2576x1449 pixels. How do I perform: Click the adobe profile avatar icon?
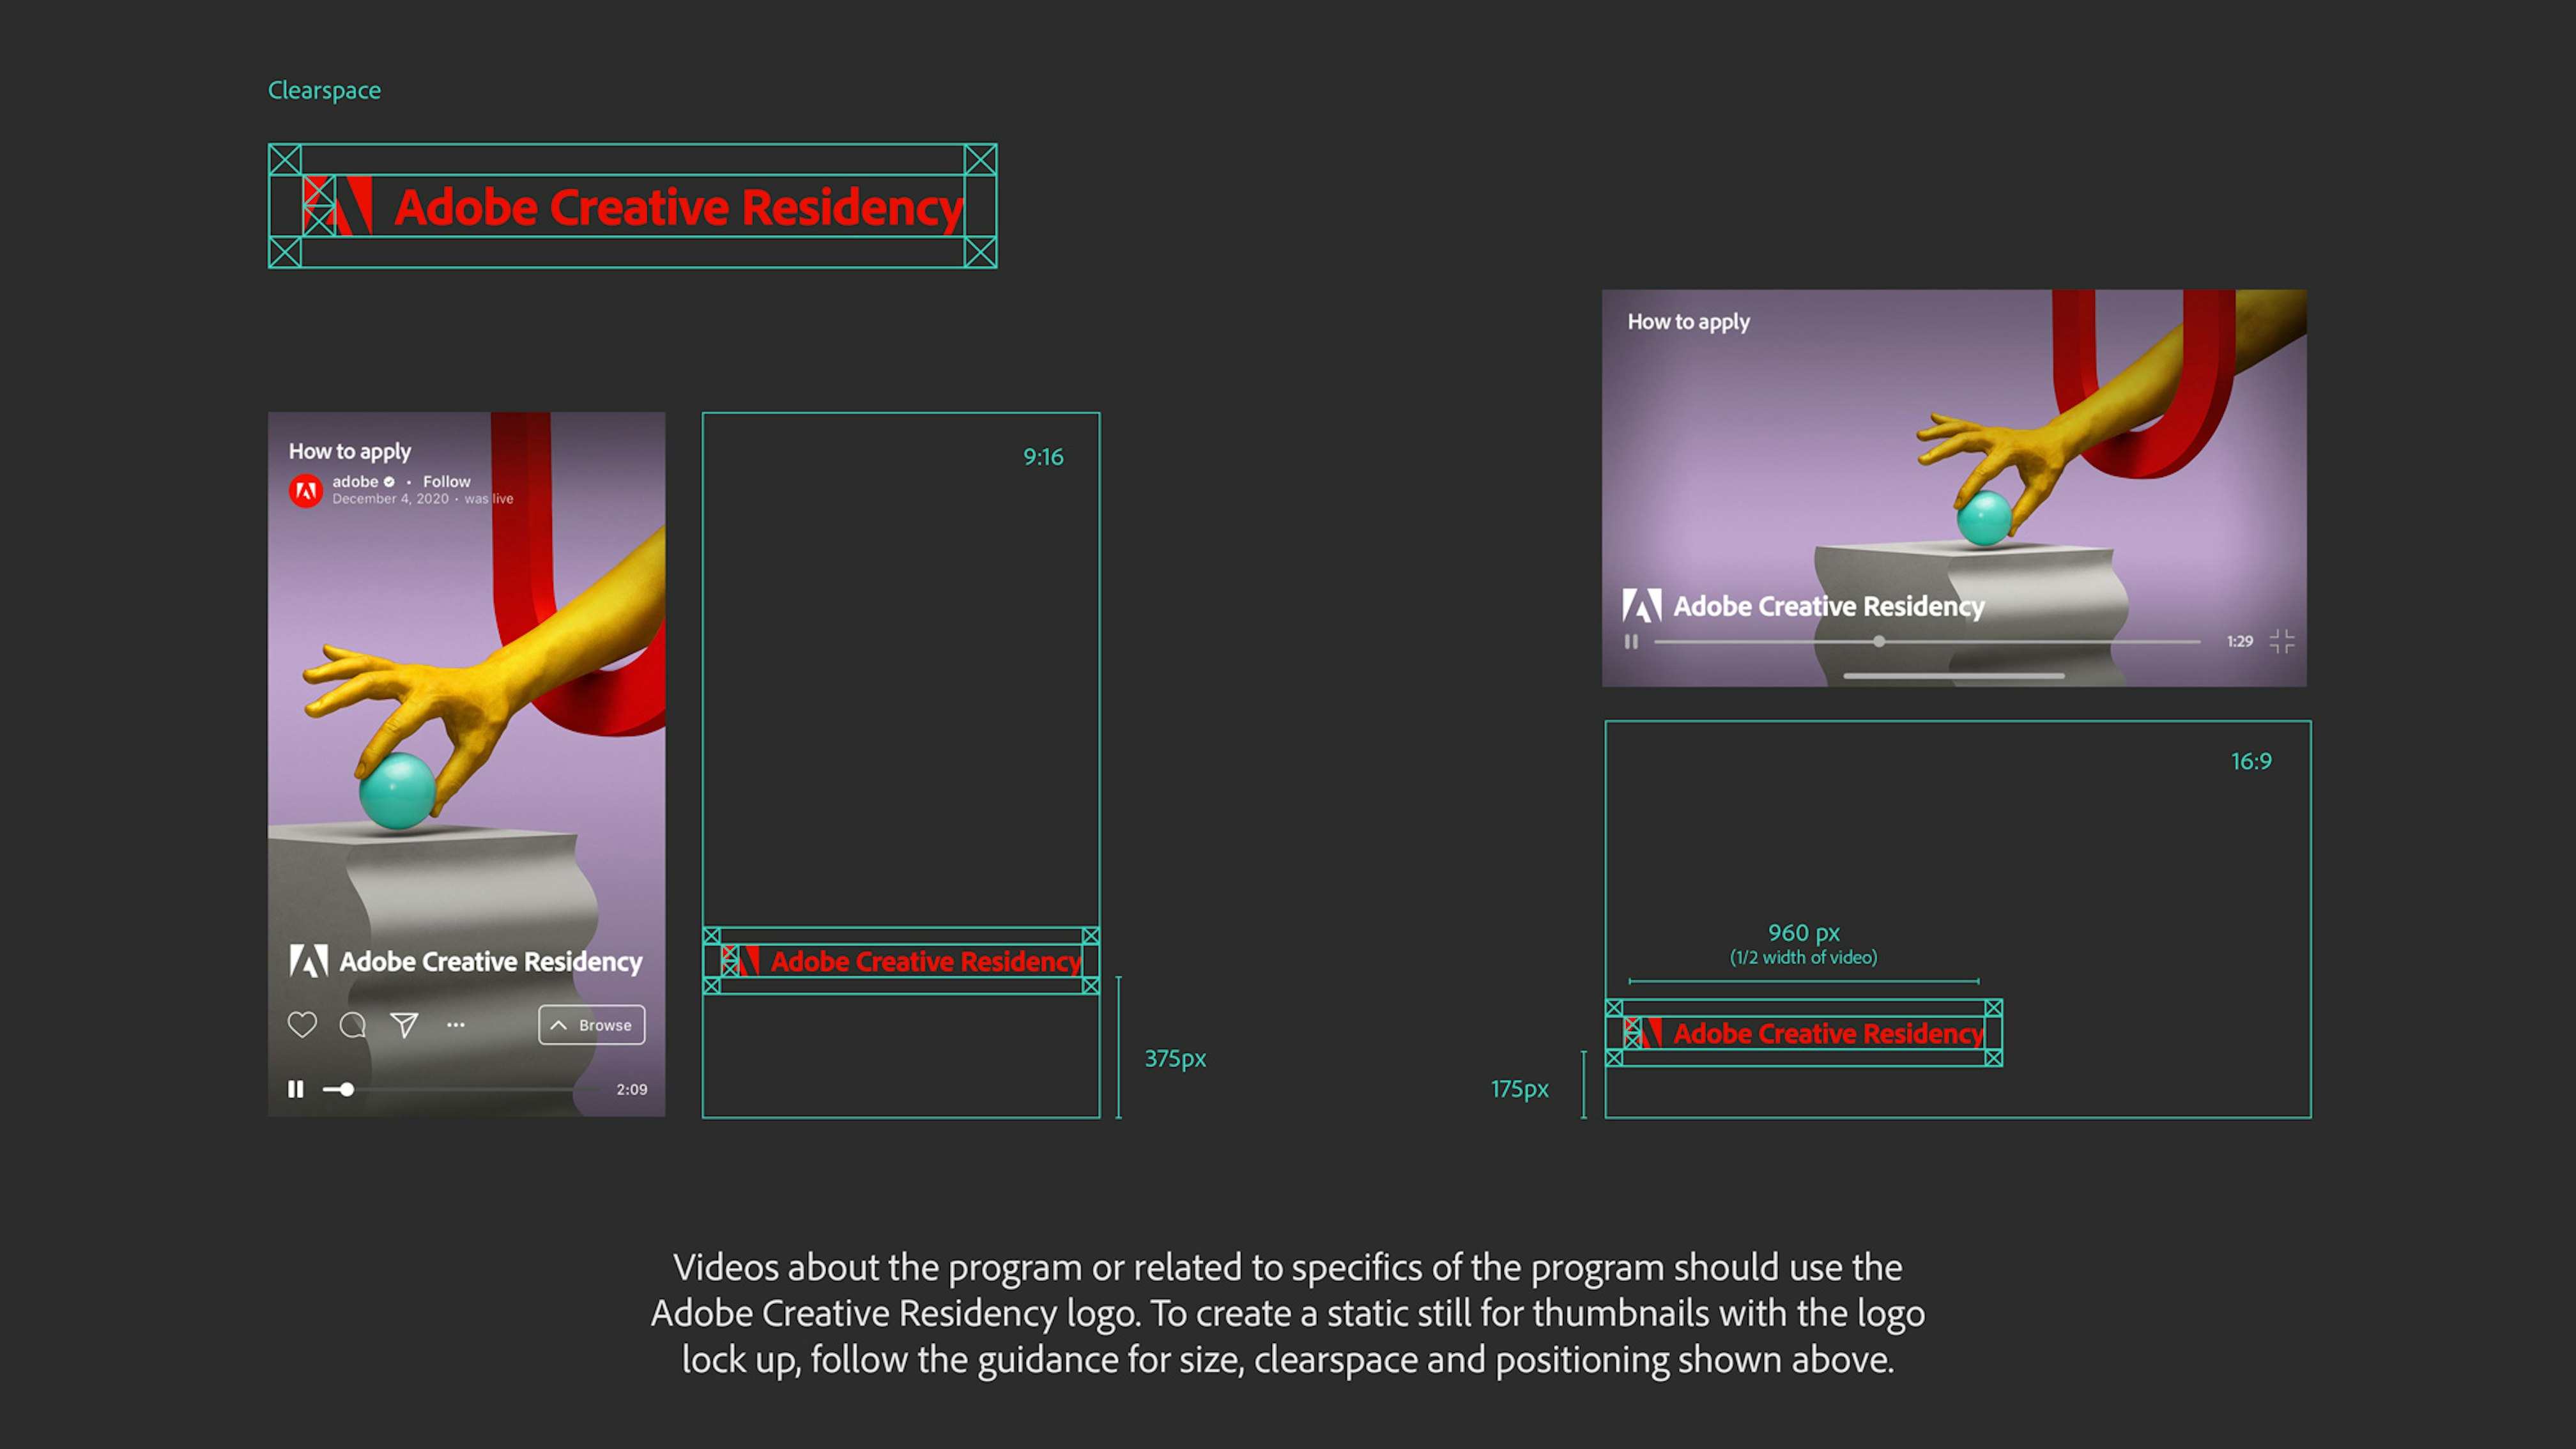[306, 491]
